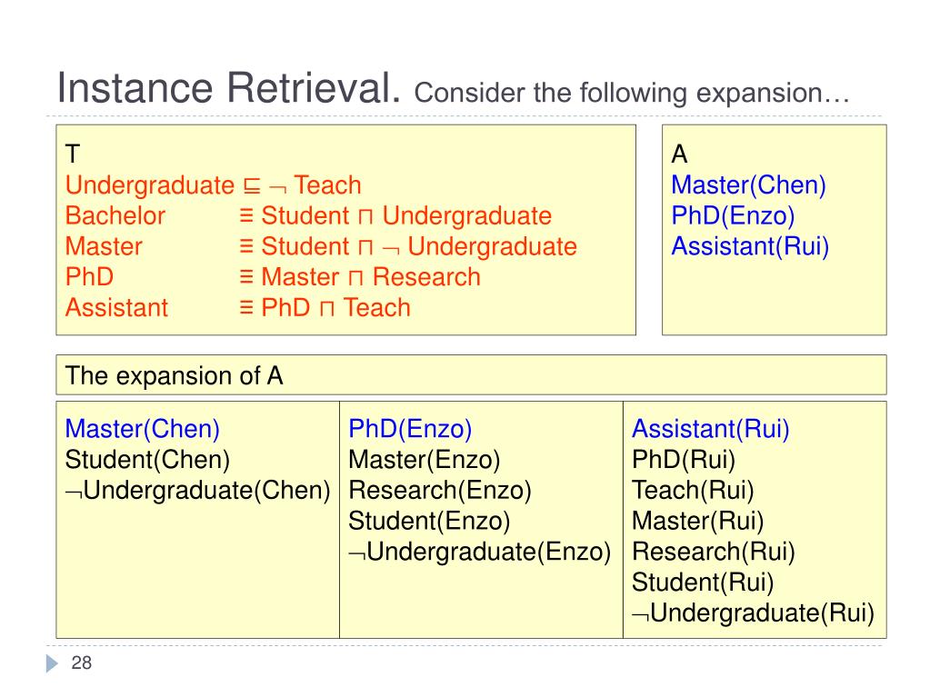Click the 'Assistant ≡ PhD ⊓ Teach' line
This screenshot has width=930, height=697.
coord(238,307)
